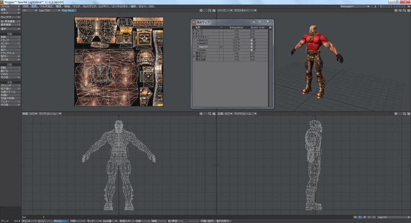Click the pan icon of the front wireframe viewport
The height and width of the screenshot is (223, 411).
(201, 114)
